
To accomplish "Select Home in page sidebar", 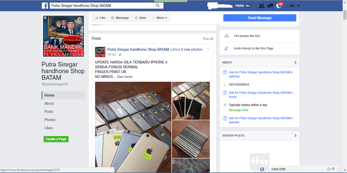I will [x=63, y=95].
